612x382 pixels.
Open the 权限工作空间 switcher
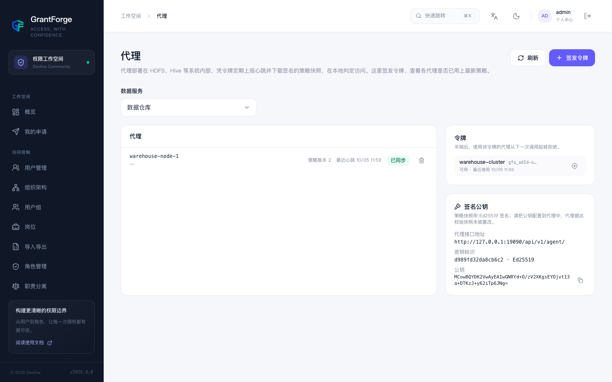pyautogui.click(x=51, y=62)
